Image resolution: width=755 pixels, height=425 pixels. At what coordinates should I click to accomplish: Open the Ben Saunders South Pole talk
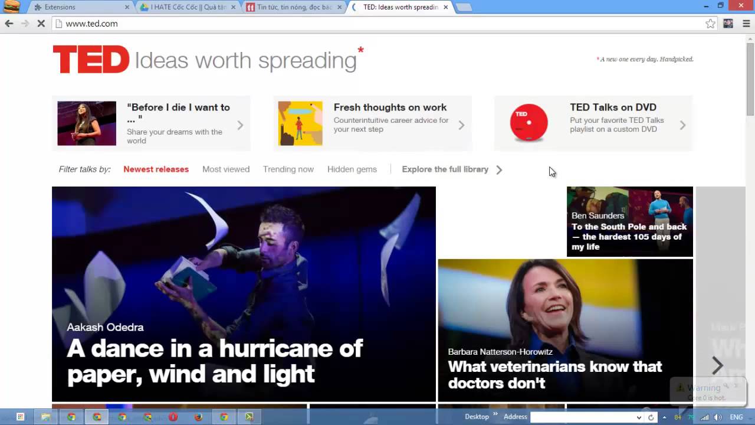630,222
